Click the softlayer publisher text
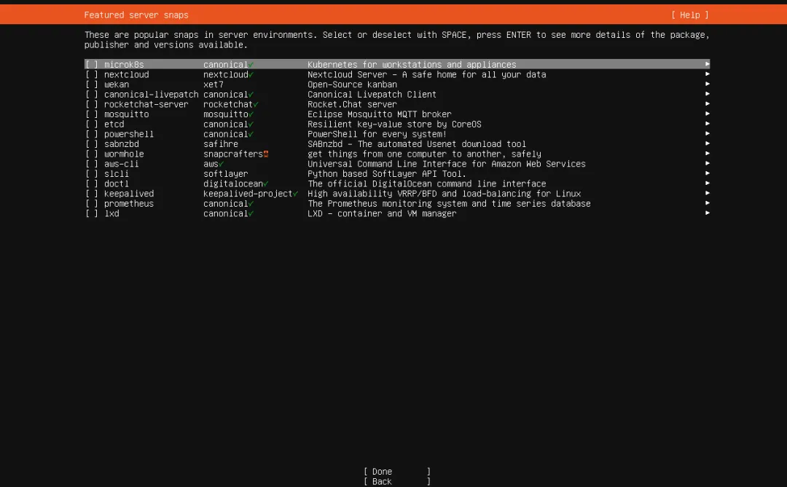Screen dimensions: 787x487 click(x=225, y=173)
